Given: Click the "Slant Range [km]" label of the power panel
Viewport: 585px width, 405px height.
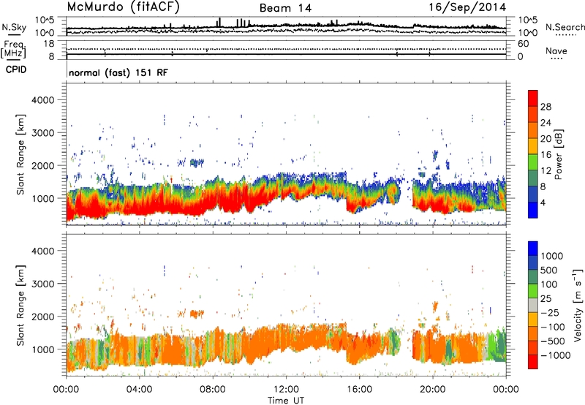Looking at the screenshot, I should (x=20, y=154).
